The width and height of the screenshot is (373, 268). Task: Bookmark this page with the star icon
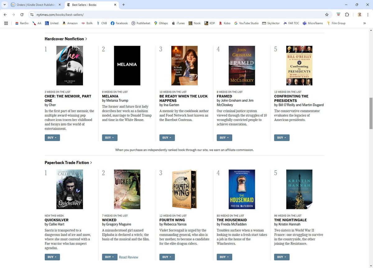coord(327,15)
